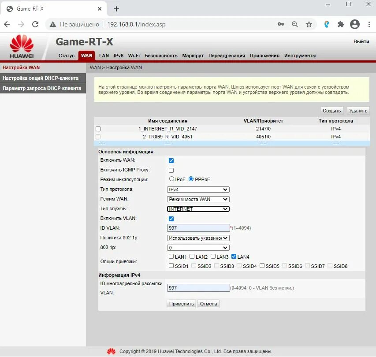Click the Удалить button
This screenshot has height=357, width=376.
coord(358,111)
